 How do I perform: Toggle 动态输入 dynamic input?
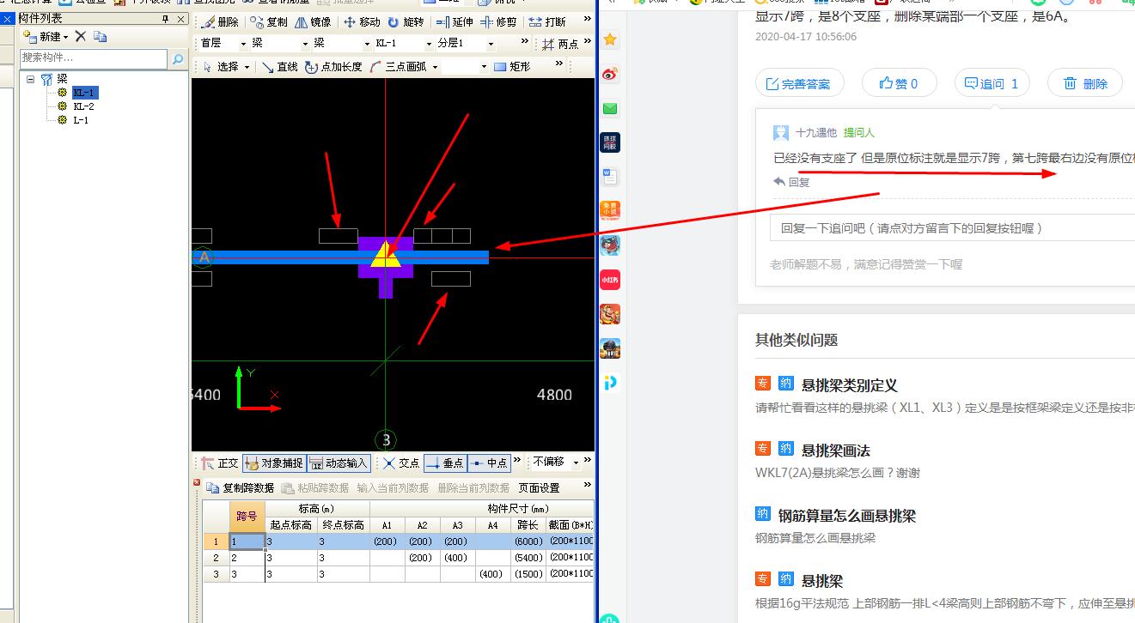[338, 463]
